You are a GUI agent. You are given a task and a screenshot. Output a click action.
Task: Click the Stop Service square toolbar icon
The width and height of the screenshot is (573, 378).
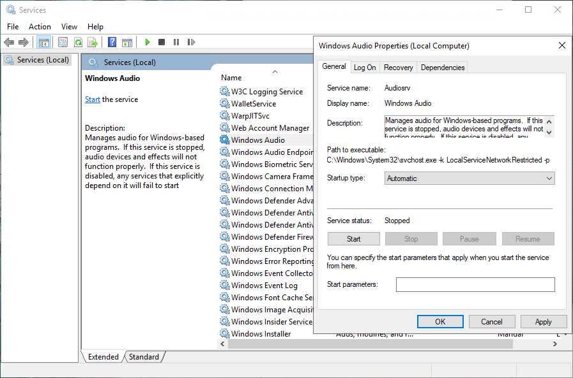point(162,42)
